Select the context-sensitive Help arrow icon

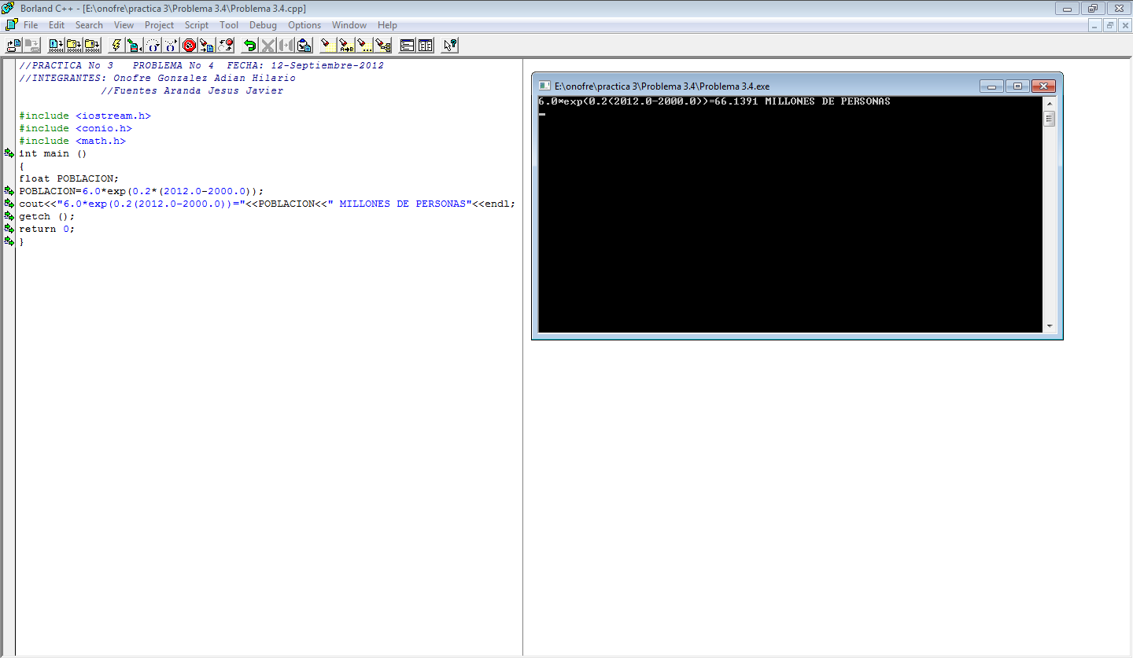(448, 45)
